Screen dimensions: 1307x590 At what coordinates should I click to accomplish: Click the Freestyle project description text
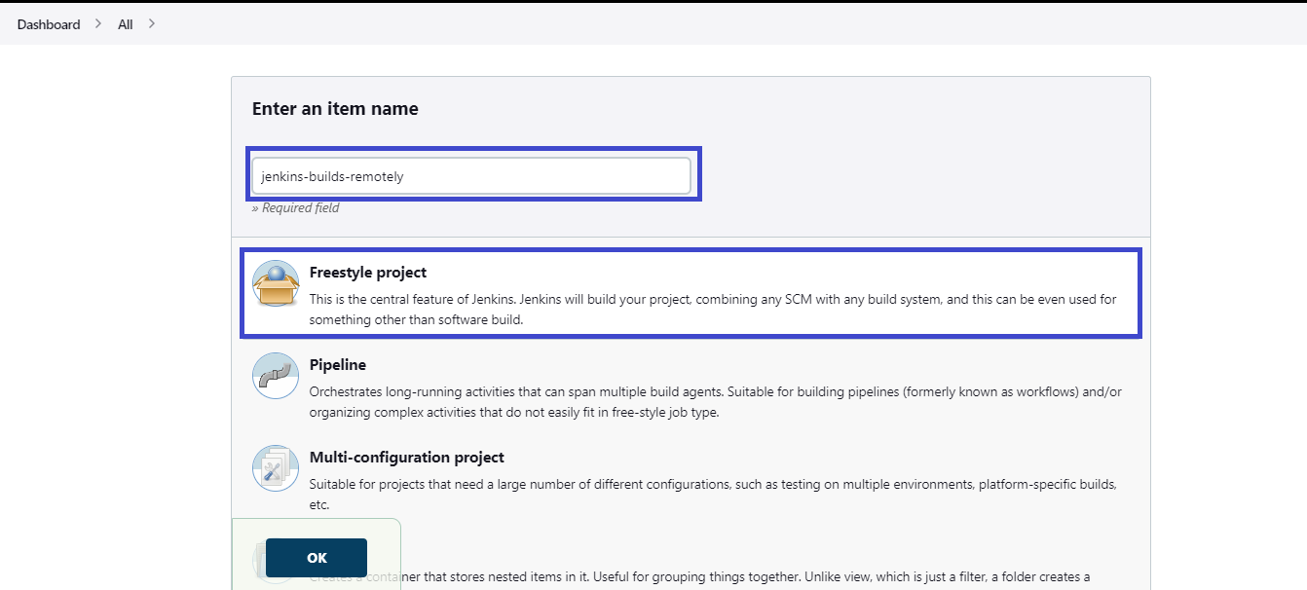712,308
